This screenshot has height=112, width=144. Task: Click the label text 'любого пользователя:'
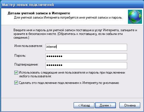[35, 76]
